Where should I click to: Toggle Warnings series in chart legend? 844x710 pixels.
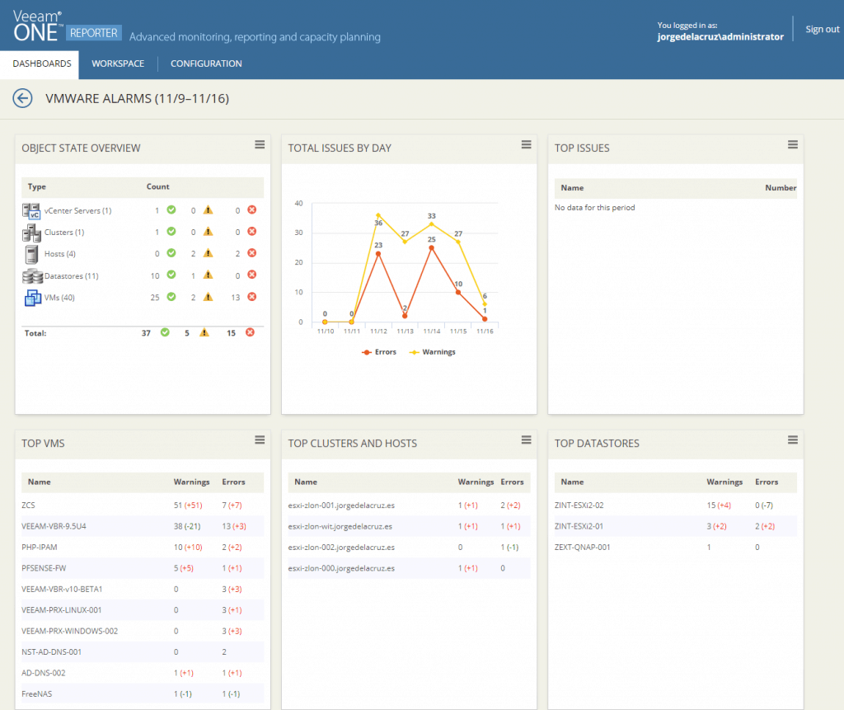point(432,352)
